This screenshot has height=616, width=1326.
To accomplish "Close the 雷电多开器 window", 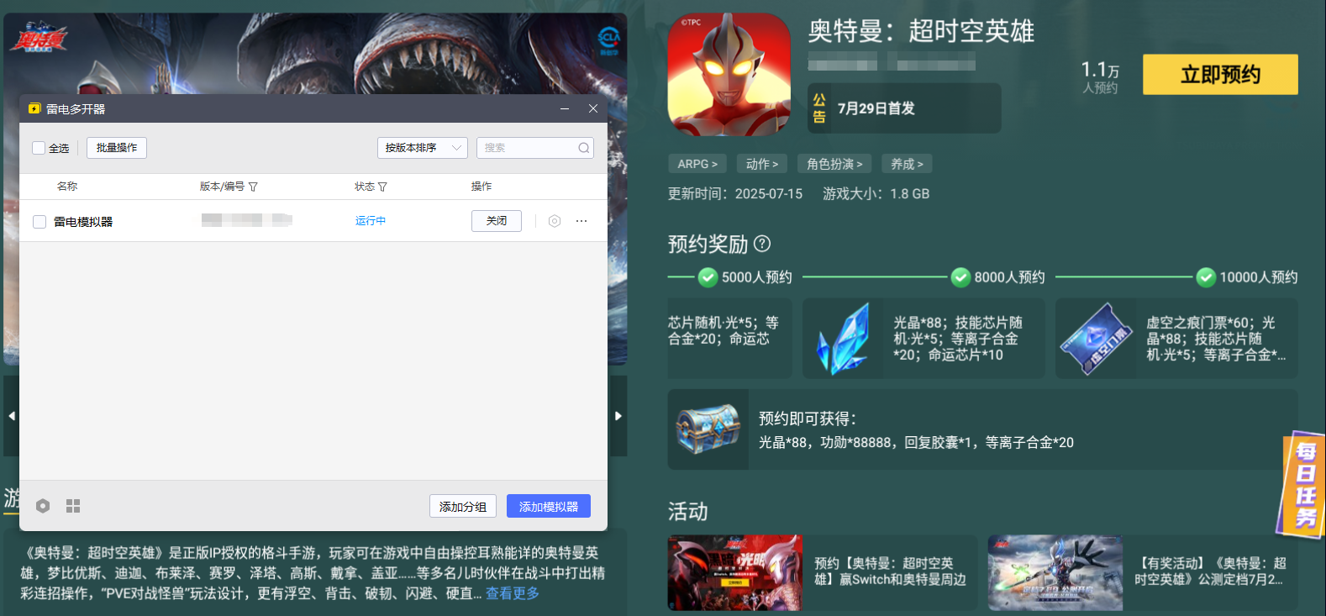I will [593, 108].
